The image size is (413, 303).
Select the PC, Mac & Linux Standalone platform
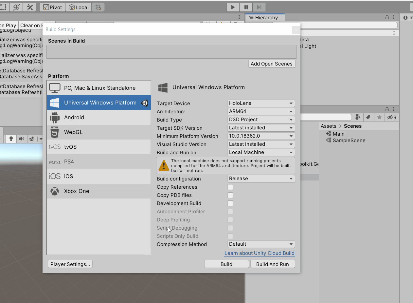tap(99, 88)
